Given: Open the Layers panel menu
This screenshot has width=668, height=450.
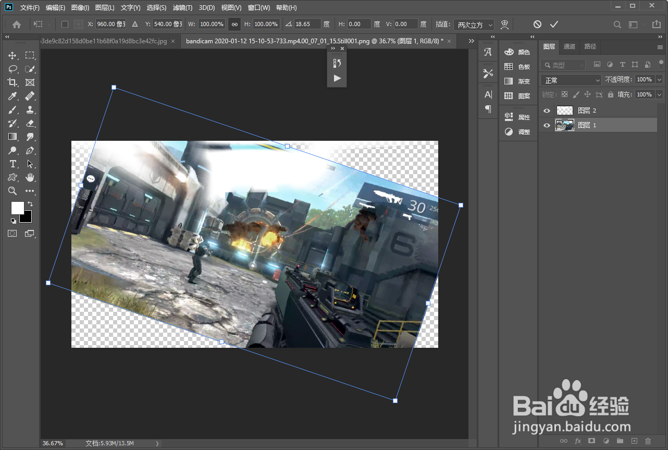Looking at the screenshot, I should click(660, 47).
